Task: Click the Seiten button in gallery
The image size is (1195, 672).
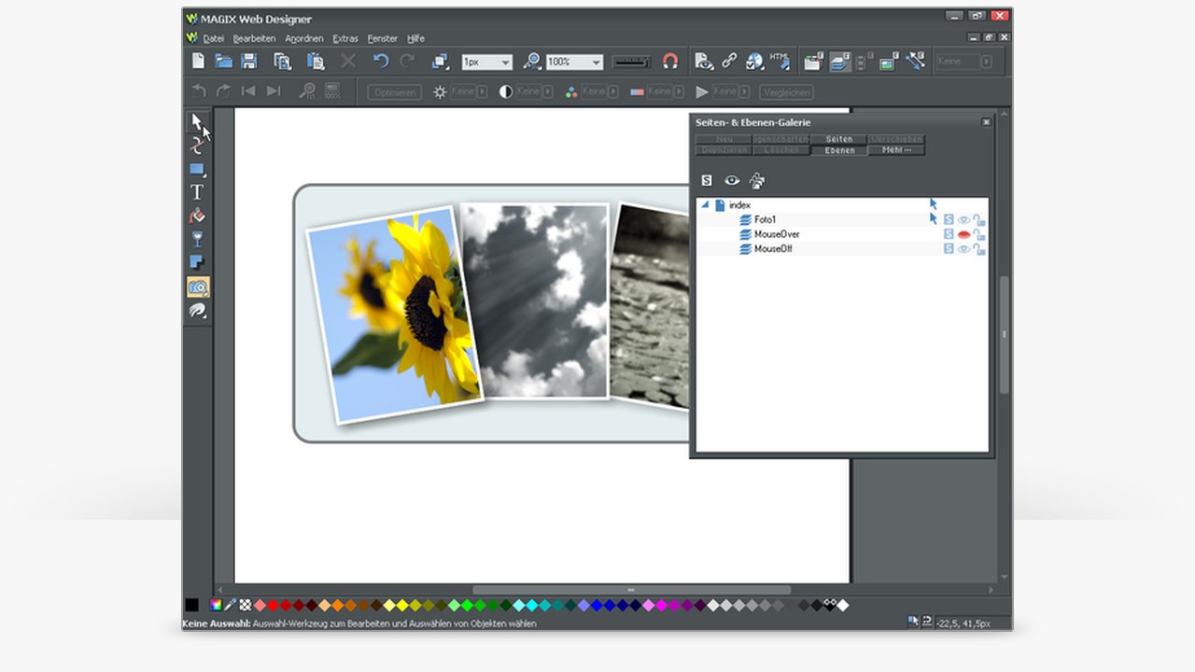Action: (x=839, y=139)
